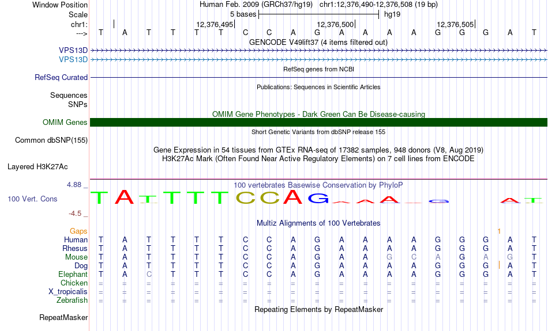Click the -4.5 conservation scale value

click(x=75, y=214)
